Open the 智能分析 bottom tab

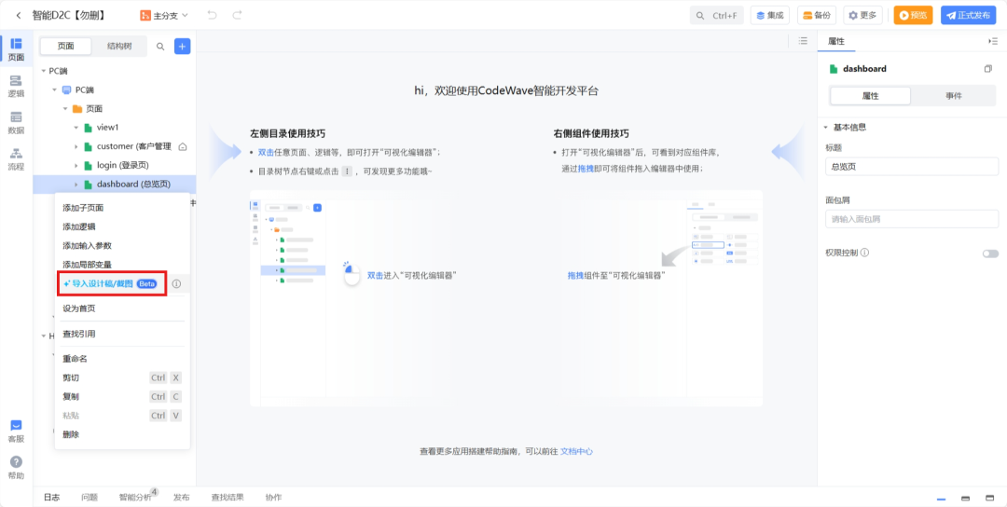click(x=135, y=498)
